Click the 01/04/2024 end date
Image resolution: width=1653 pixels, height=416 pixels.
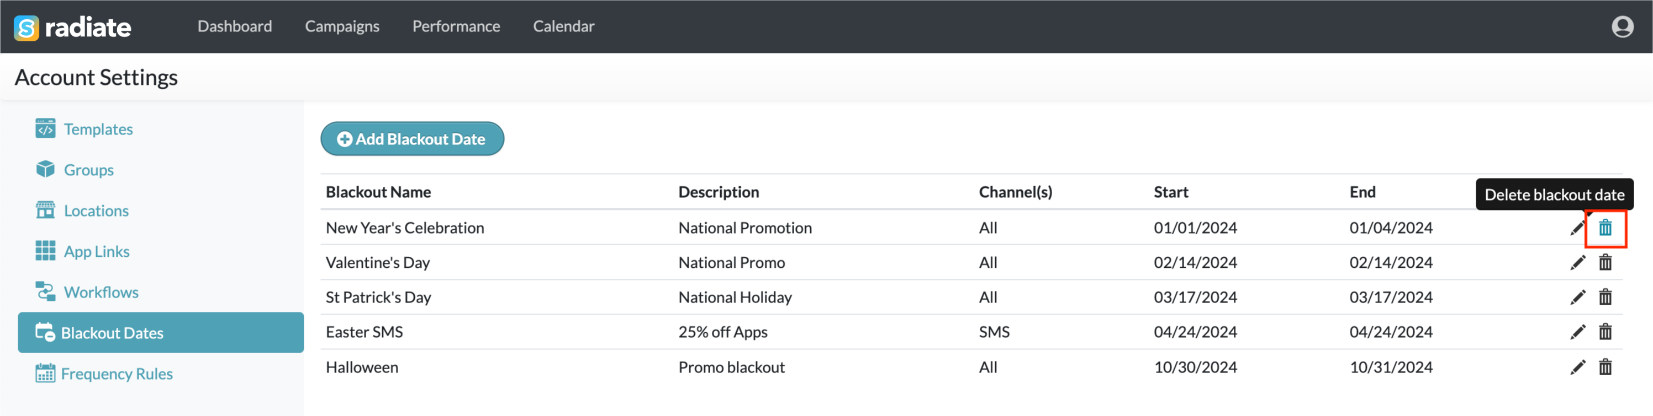(x=1391, y=228)
